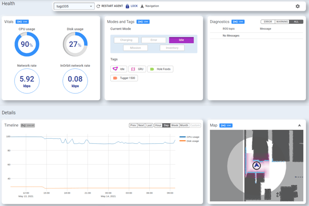Toggle the Map Live badge

(x=226, y=125)
